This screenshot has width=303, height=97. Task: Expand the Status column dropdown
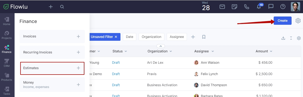click(x=126, y=51)
